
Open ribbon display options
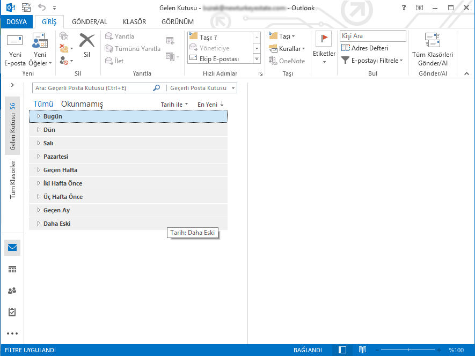pyautogui.click(x=420, y=8)
